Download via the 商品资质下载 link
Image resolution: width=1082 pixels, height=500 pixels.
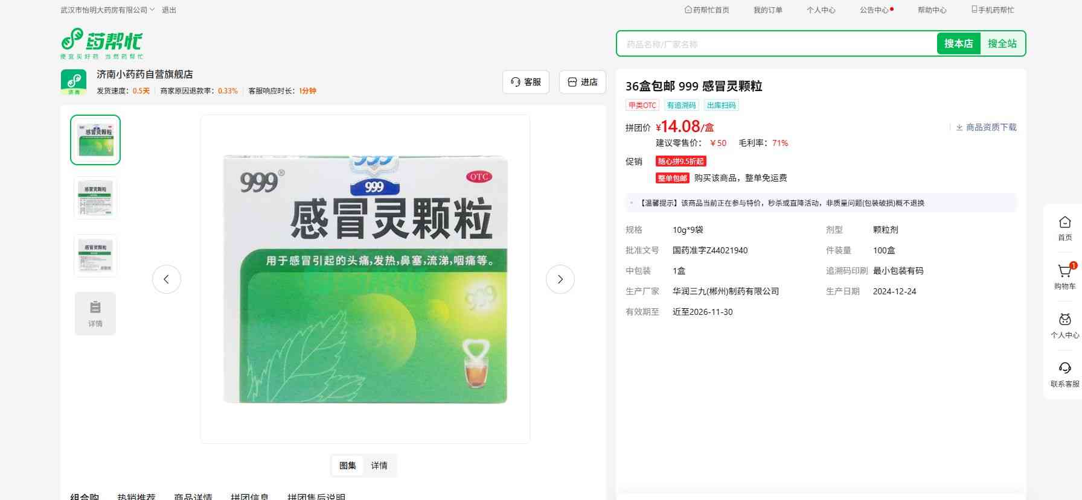[x=986, y=127]
